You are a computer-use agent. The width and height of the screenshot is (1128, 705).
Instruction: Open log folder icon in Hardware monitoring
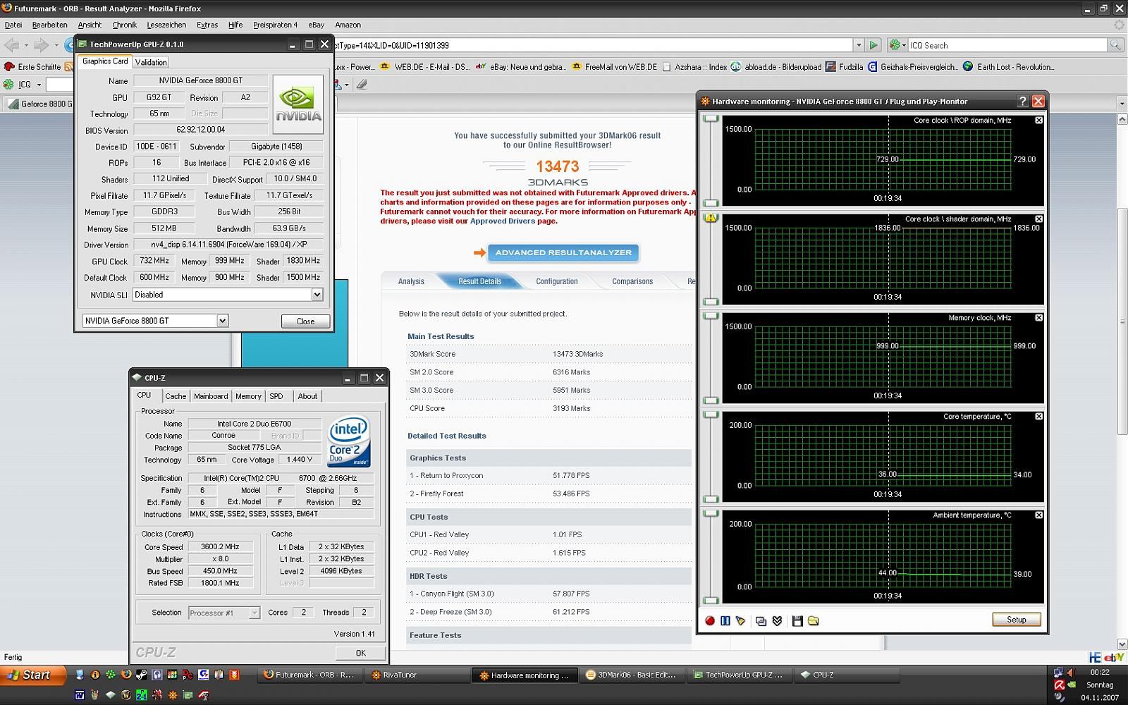tap(813, 620)
